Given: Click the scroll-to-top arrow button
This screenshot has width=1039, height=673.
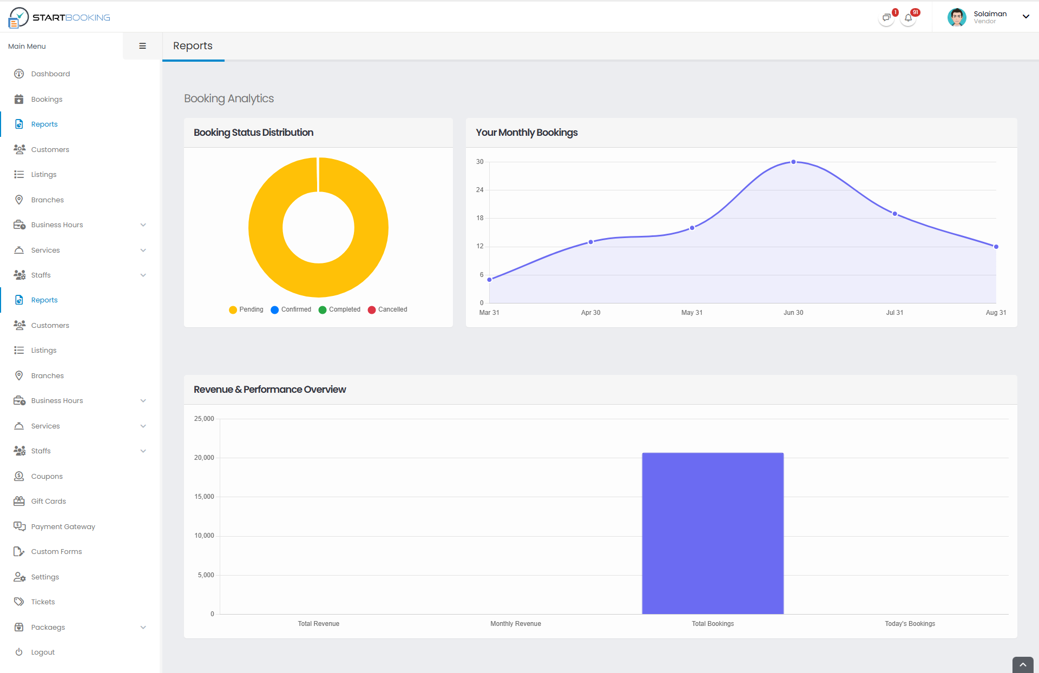Looking at the screenshot, I should point(1022,665).
